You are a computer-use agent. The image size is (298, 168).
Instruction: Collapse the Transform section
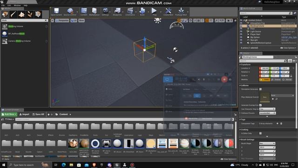click(x=240, y=65)
